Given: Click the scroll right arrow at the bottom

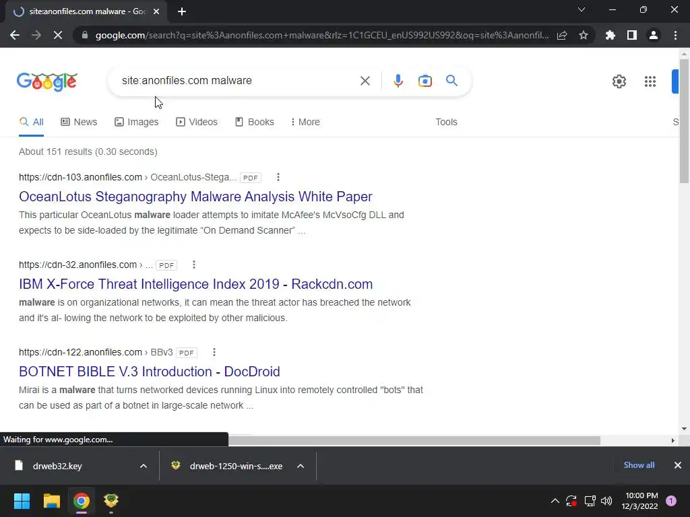Looking at the screenshot, I should tap(672, 440).
